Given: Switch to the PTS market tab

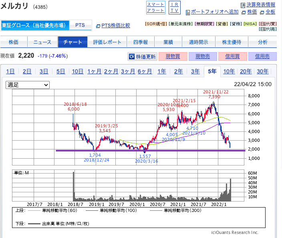Looking at the screenshot, I should (x=80, y=25).
